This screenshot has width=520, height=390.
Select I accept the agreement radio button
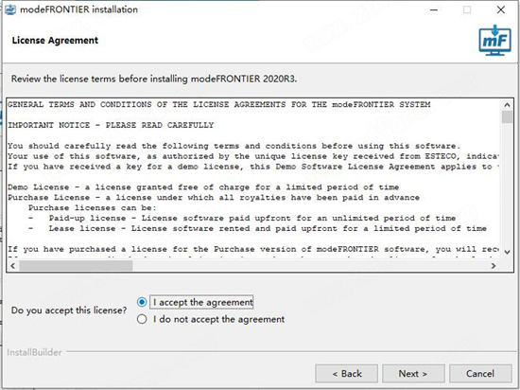142,302
